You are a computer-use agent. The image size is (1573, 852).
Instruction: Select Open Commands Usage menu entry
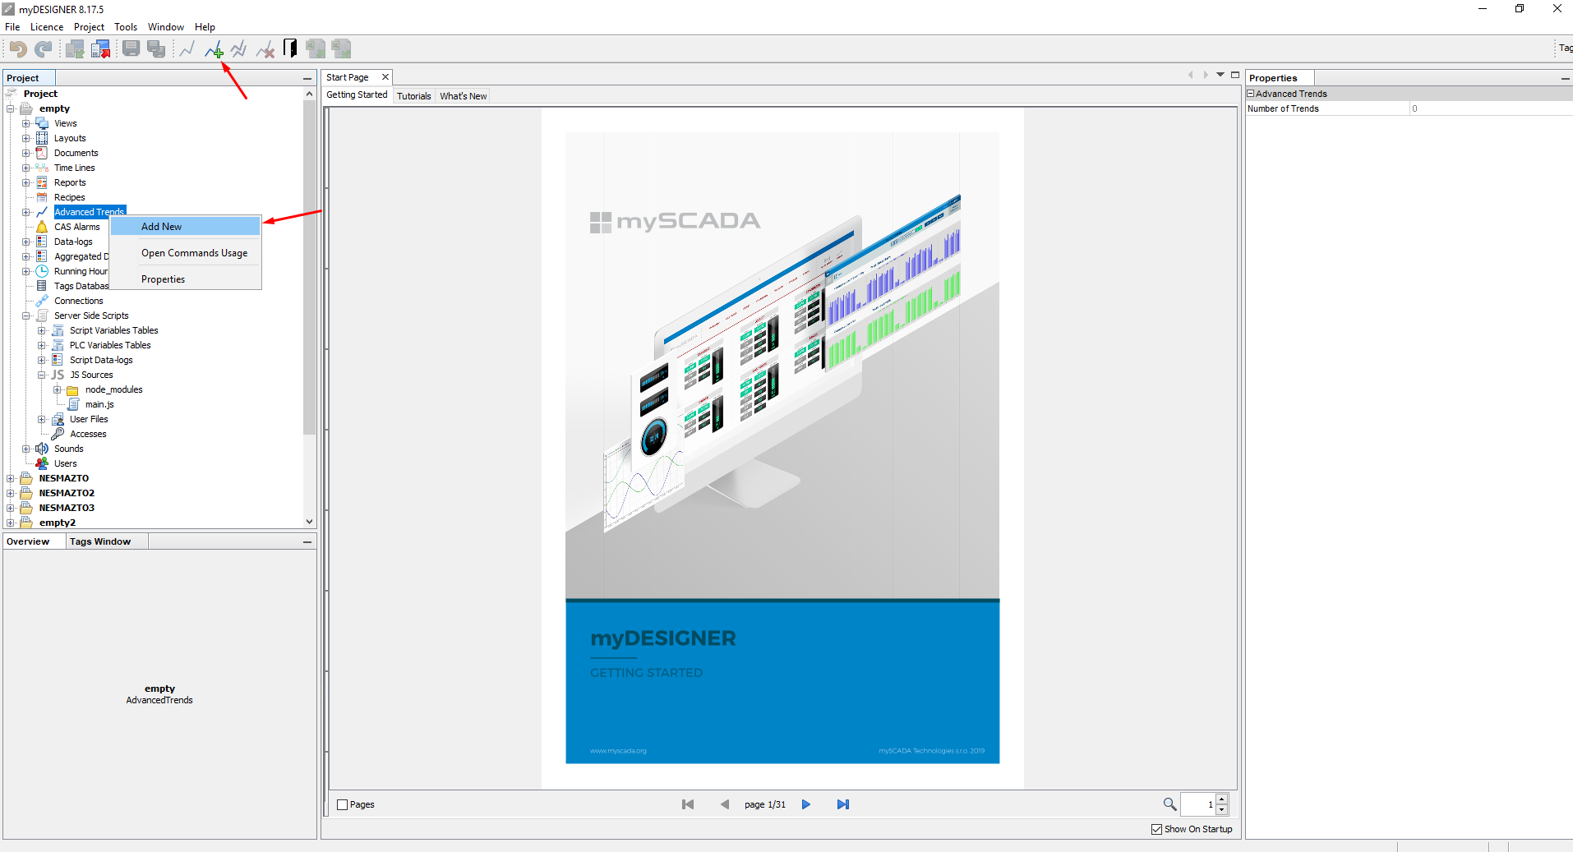click(186, 253)
